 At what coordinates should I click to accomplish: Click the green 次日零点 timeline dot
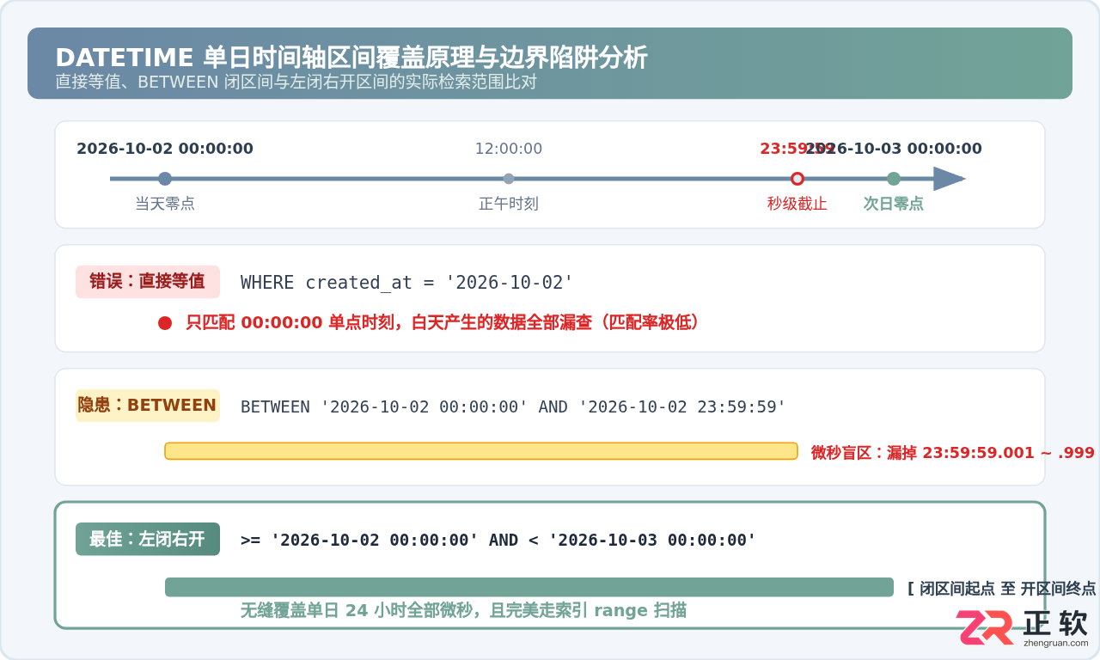894,179
